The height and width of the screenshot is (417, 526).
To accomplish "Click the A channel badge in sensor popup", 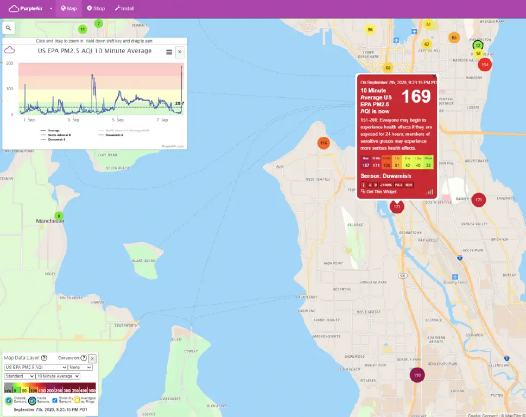I will pyautogui.click(x=370, y=185).
